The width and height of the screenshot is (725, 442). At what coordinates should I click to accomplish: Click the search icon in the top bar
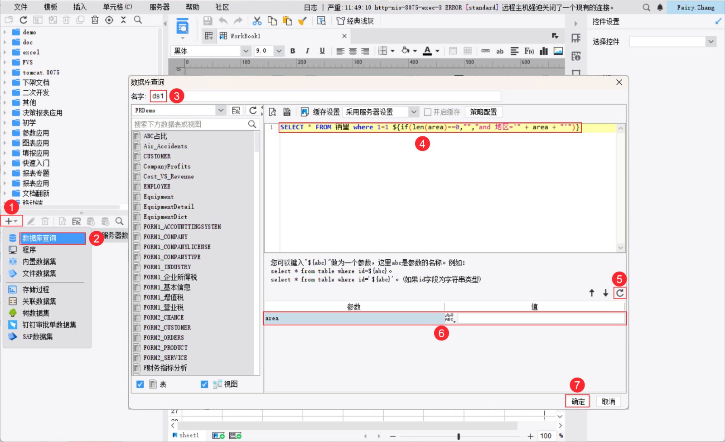point(646,7)
